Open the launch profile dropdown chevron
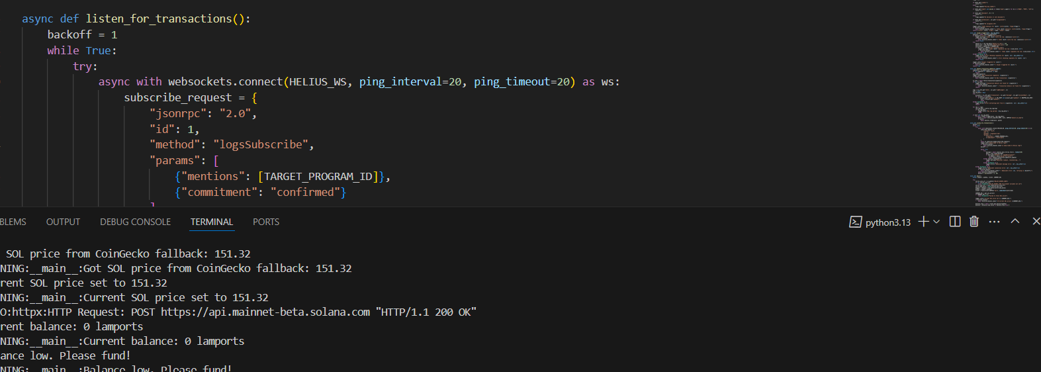This screenshot has height=372, width=1041. tap(936, 222)
